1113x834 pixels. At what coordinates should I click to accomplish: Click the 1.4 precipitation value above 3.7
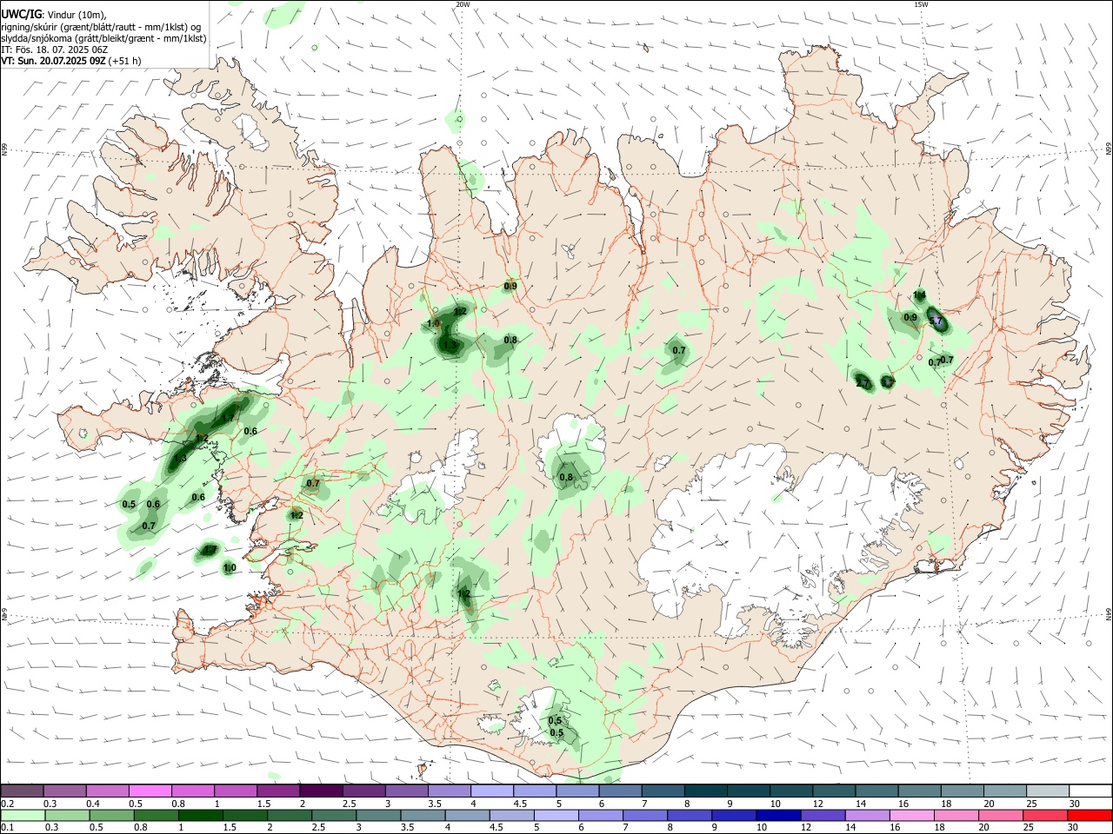[919, 295]
